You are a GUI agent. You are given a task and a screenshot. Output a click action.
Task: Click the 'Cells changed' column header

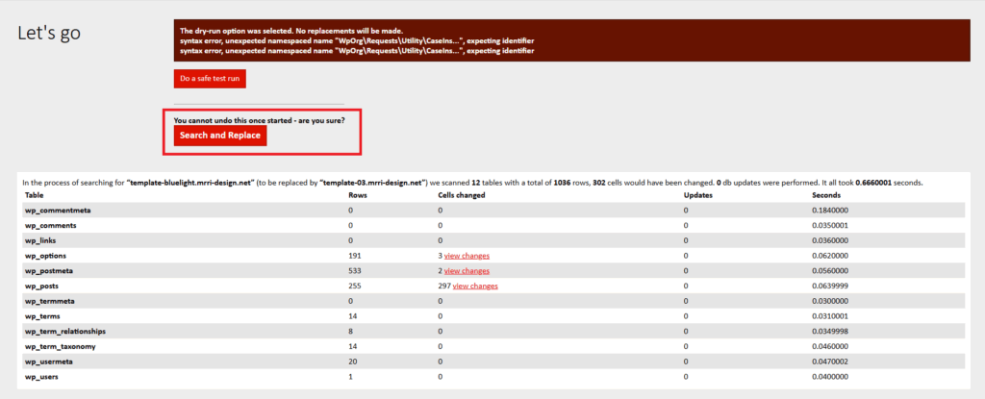tap(462, 195)
